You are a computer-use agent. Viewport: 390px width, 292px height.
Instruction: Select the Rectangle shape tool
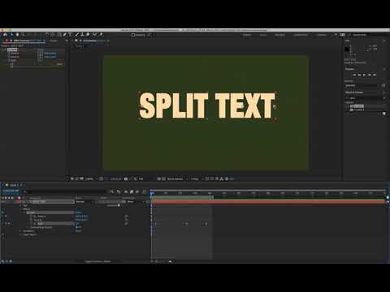[x=59, y=35]
